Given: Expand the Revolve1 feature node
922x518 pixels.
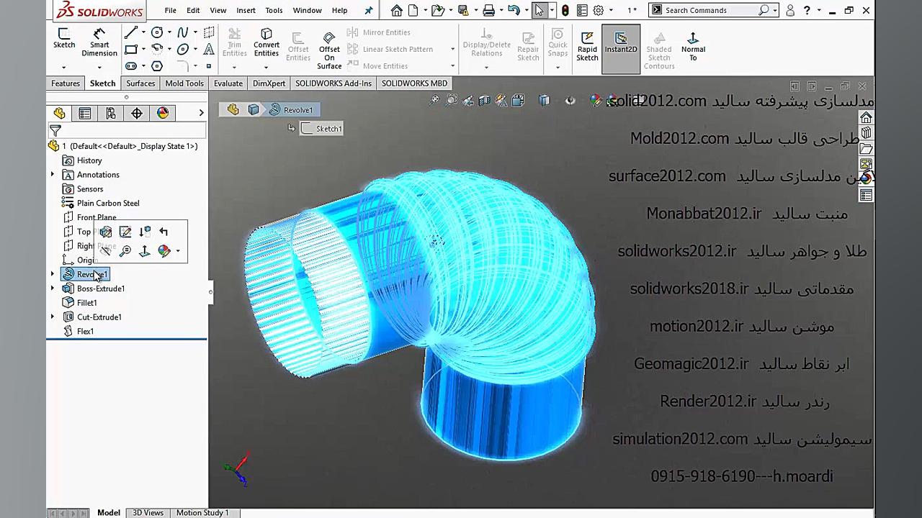Looking at the screenshot, I should [x=52, y=274].
